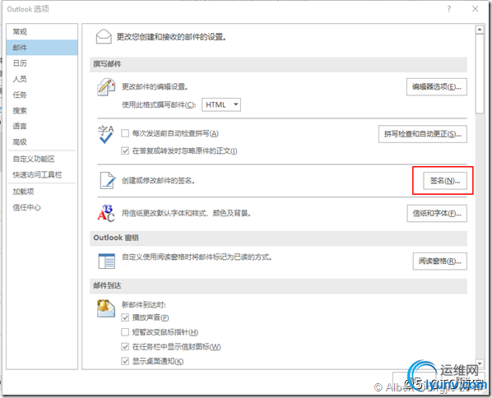492x398 pixels.
Task: Click the 签名 button
Action: pyautogui.click(x=444, y=181)
